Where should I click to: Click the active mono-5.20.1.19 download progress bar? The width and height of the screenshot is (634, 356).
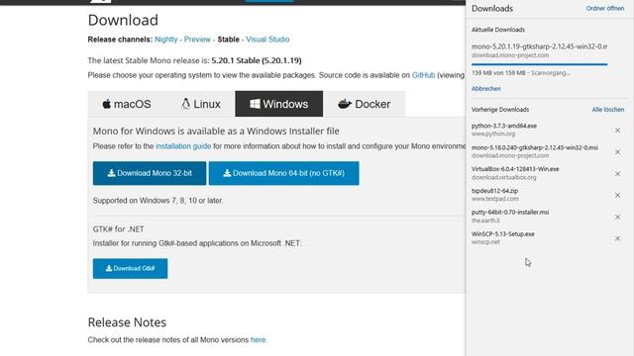tap(539, 64)
